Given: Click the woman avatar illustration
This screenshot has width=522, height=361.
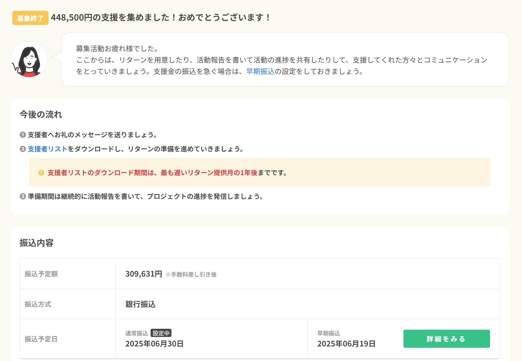Looking at the screenshot, I should click(29, 60).
